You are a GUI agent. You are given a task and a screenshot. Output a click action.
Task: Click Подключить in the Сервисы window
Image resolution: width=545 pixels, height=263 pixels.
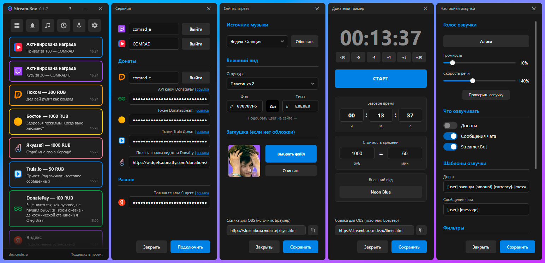(x=190, y=247)
